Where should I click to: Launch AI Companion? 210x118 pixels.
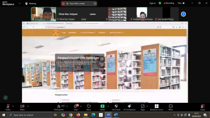click(x=129, y=107)
